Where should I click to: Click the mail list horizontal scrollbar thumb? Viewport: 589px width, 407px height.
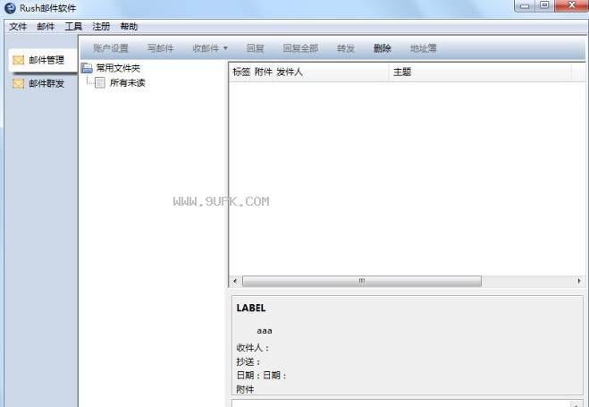pos(362,281)
